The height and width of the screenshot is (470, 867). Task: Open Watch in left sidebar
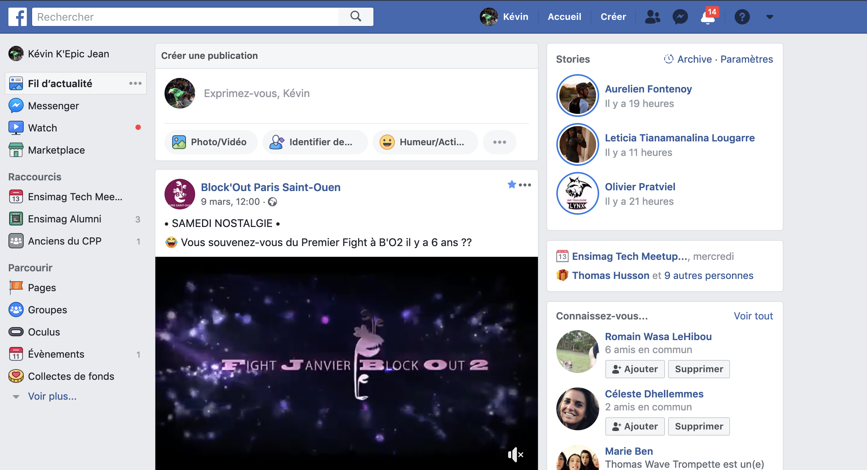pos(42,128)
